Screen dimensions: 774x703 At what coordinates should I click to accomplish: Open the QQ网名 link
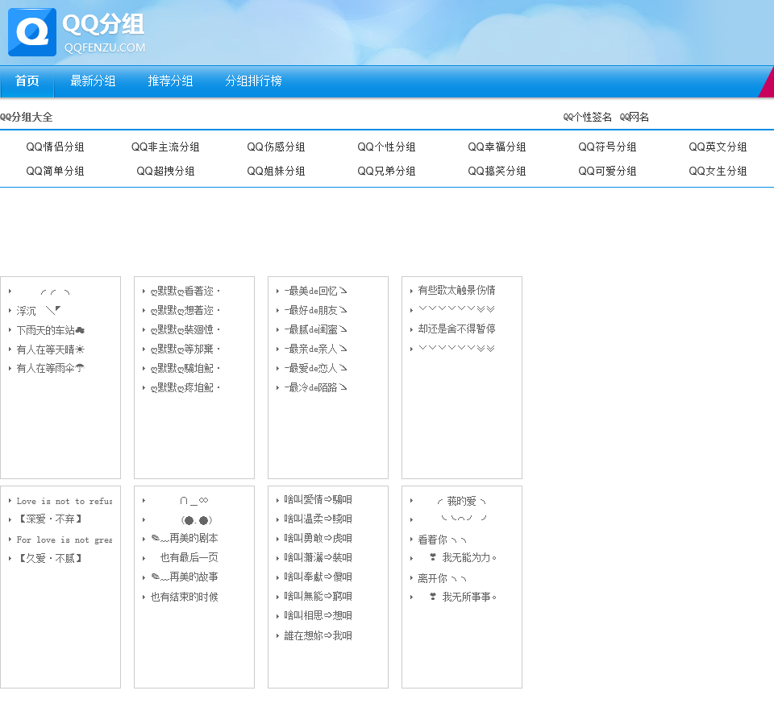[635, 117]
